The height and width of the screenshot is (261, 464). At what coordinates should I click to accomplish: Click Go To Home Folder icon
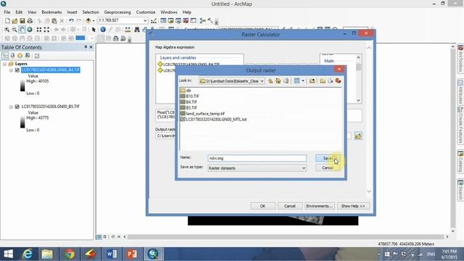pos(278,80)
